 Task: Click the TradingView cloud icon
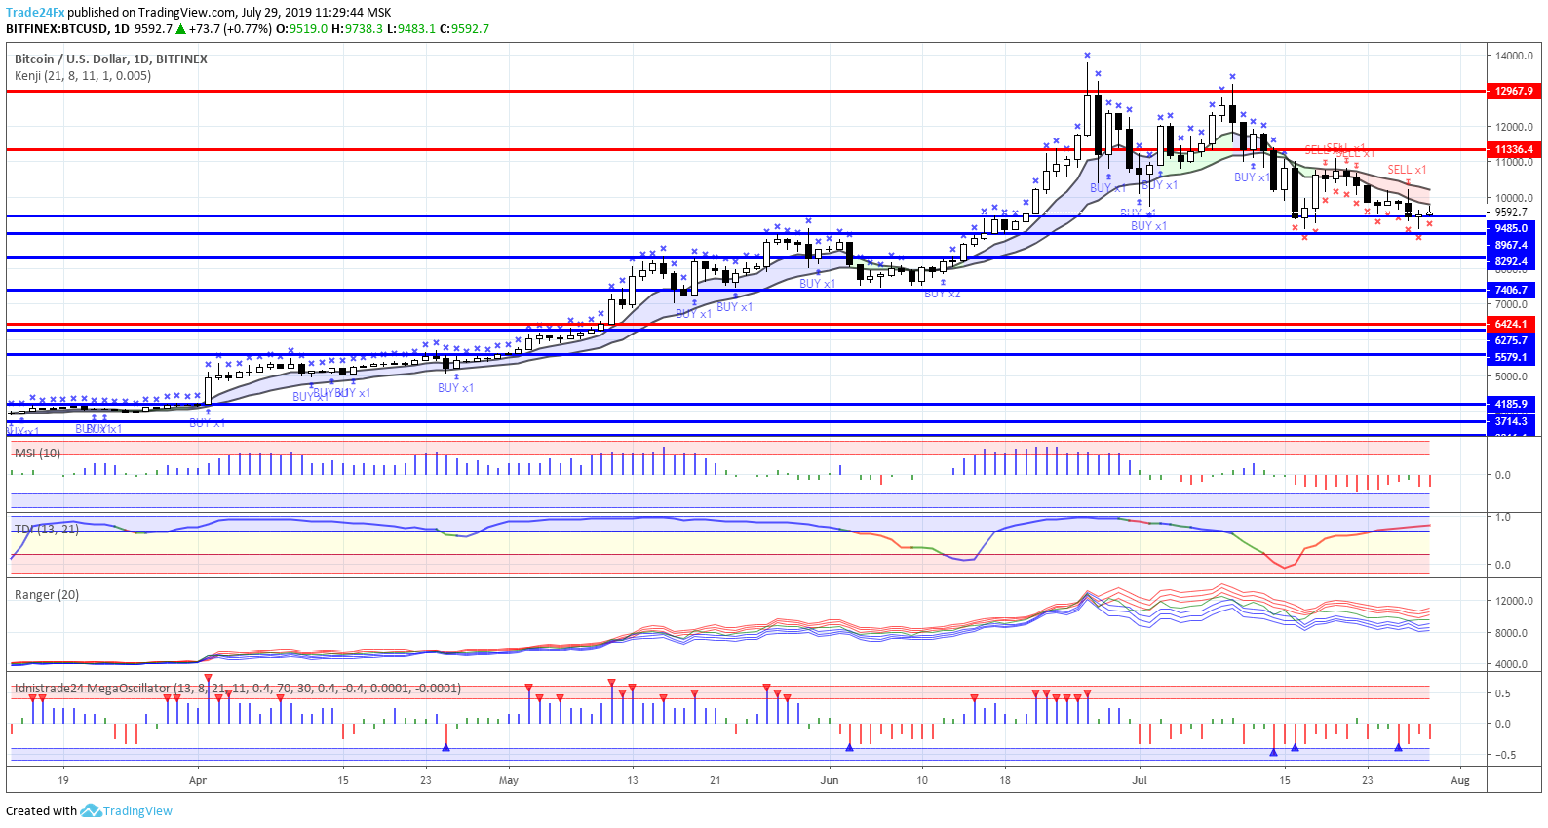click(x=91, y=811)
